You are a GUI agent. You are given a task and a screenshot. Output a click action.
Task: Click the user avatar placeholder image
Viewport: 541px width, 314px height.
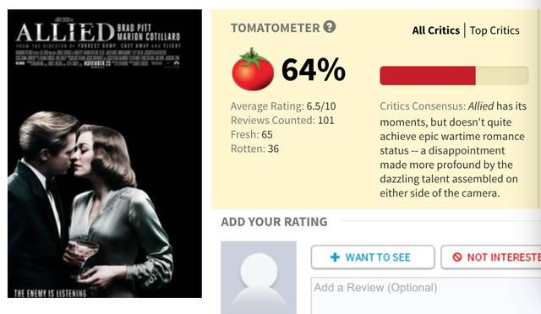pyautogui.click(x=259, y=278)
